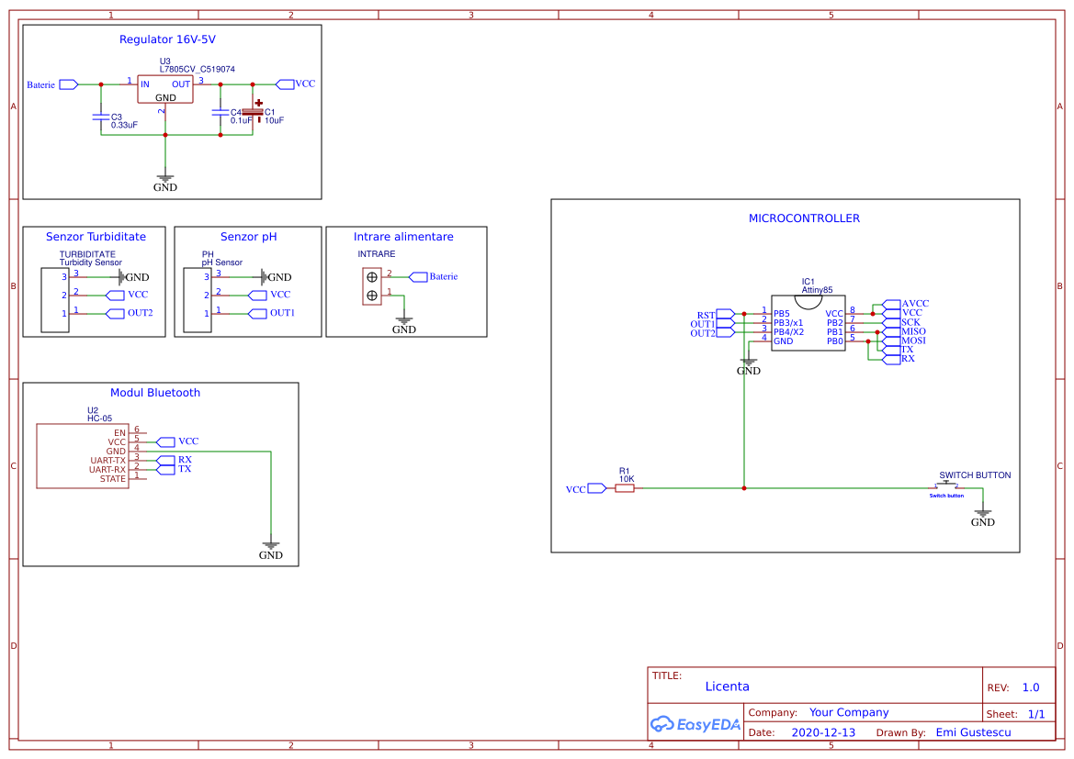
Task: Click the Licenta title text
Action: pyautogui.click(x=727, y=686)
